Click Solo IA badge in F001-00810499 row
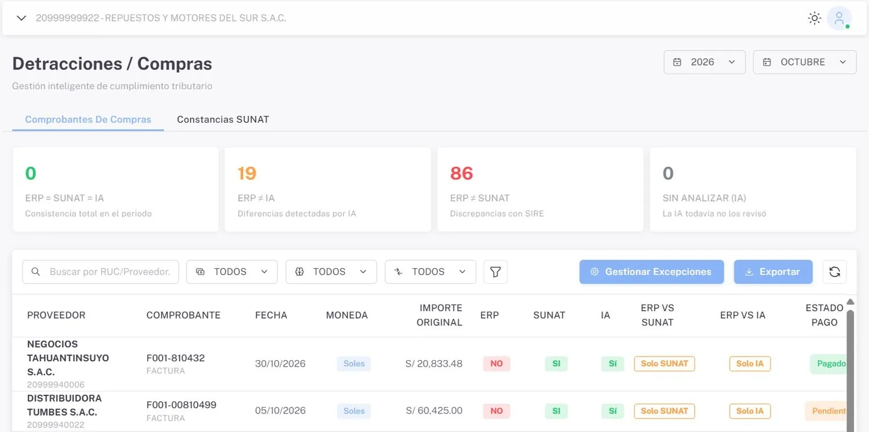The image size is (869, 432). point(750,411)
